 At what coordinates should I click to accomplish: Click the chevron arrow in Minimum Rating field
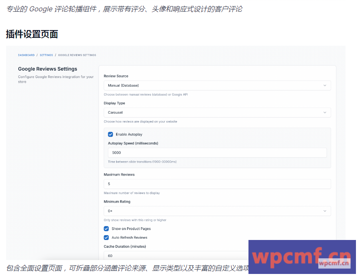click(x=325, y=211)
